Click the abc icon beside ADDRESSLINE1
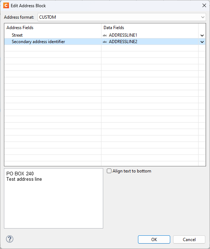Viewport: 210px width, 249px height. coord(105,35)
